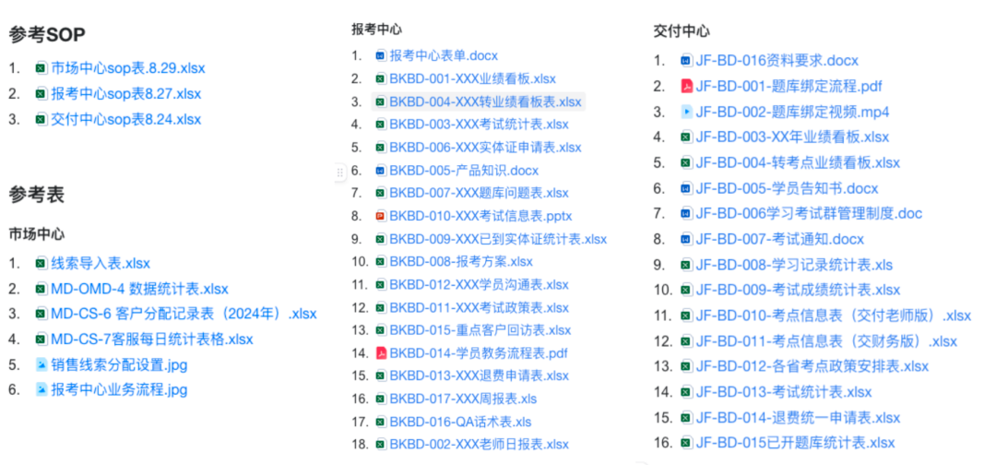
Task: Open 报考中心表单.docx link
Action: [x=444, y=56]
